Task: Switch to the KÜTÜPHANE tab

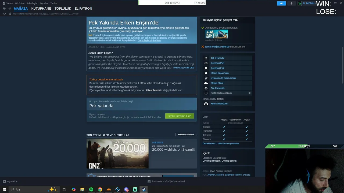Action: pyautogui.click(x=41, y=9)
